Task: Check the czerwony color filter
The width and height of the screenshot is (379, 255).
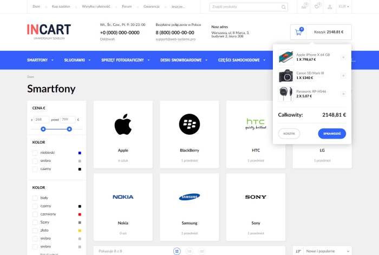Action: click(x=35, y=214)
